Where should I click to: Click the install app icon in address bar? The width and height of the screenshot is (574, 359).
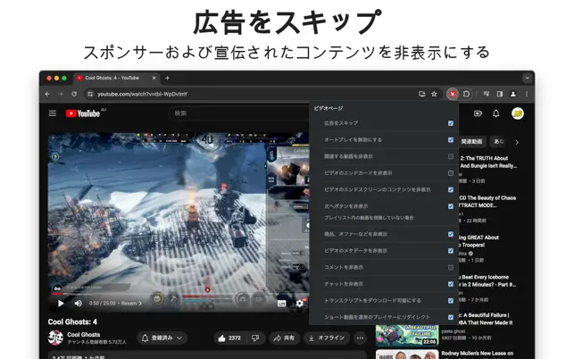pos(421,94)
